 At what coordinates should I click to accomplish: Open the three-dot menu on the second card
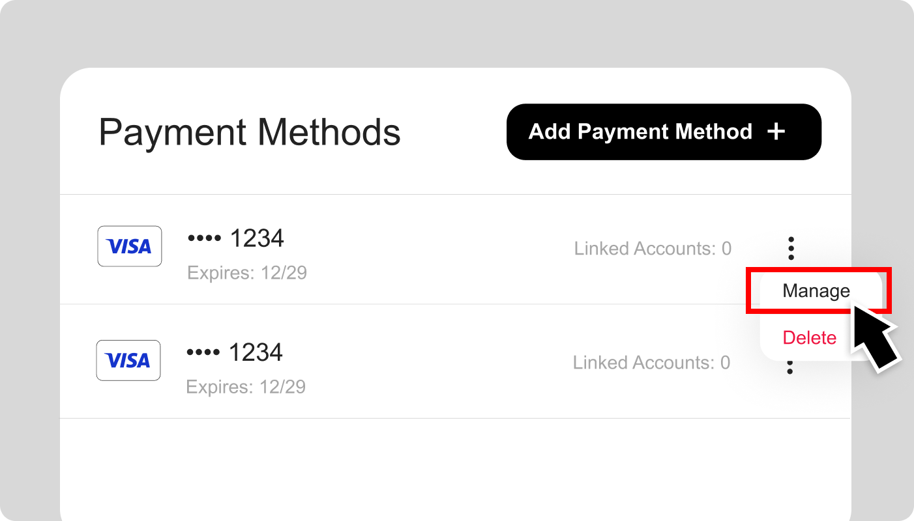pos(790,368)
